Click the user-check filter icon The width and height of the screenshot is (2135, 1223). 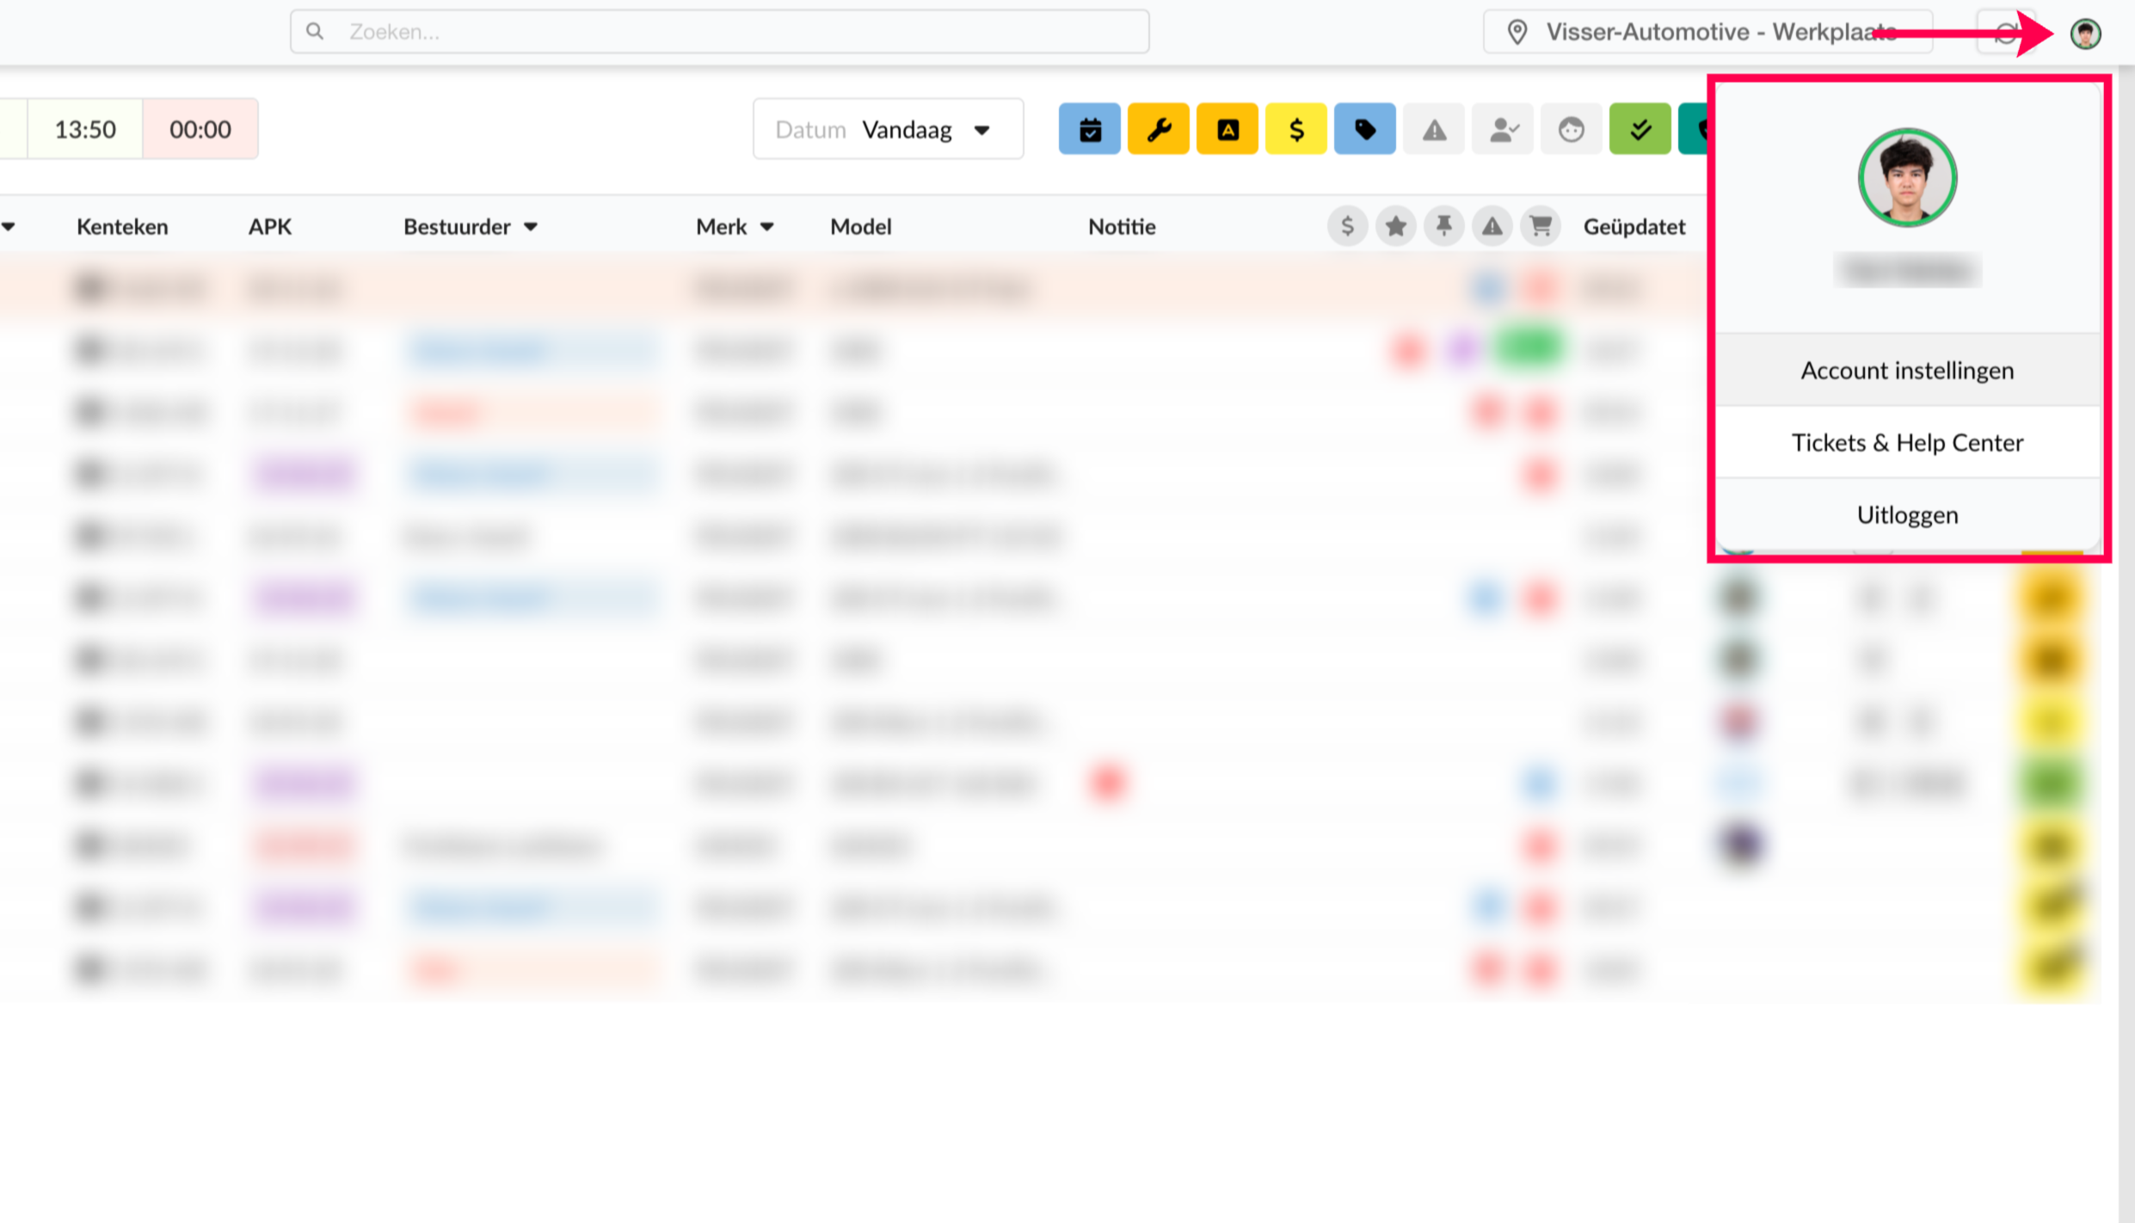[x=1502, y=130]
